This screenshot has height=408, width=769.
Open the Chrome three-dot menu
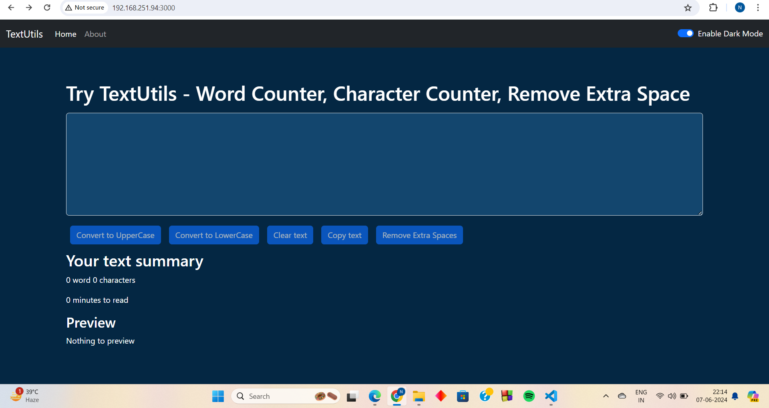click(758, 8)
